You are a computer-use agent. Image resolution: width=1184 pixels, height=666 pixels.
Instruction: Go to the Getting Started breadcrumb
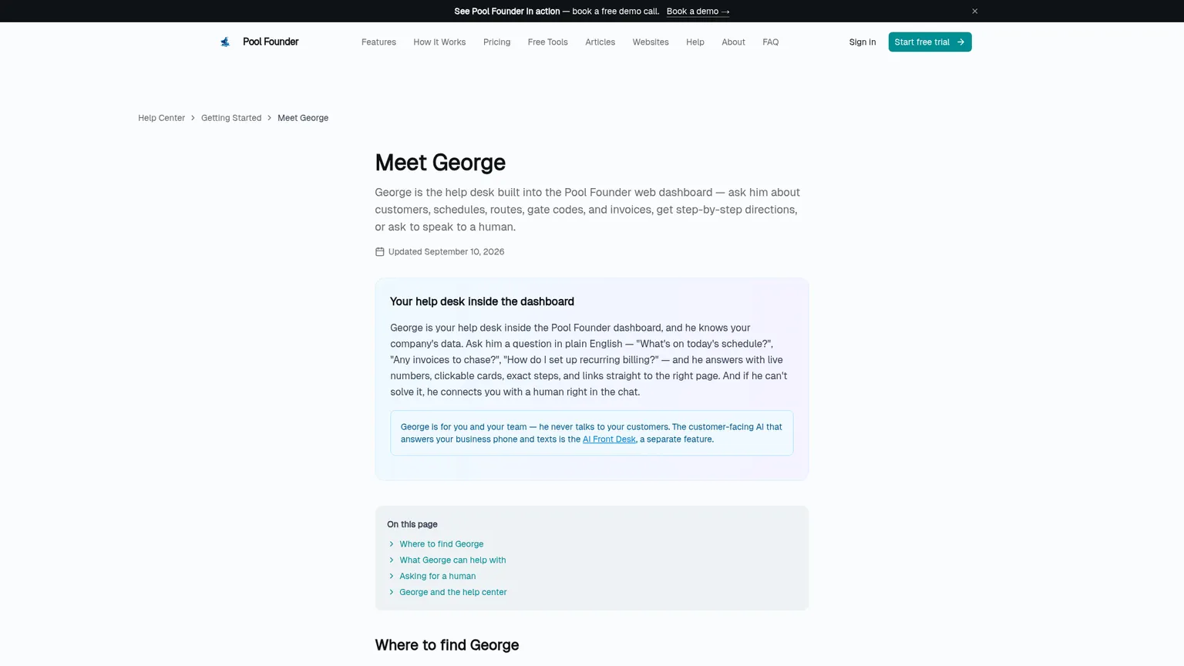click(231, 118)
